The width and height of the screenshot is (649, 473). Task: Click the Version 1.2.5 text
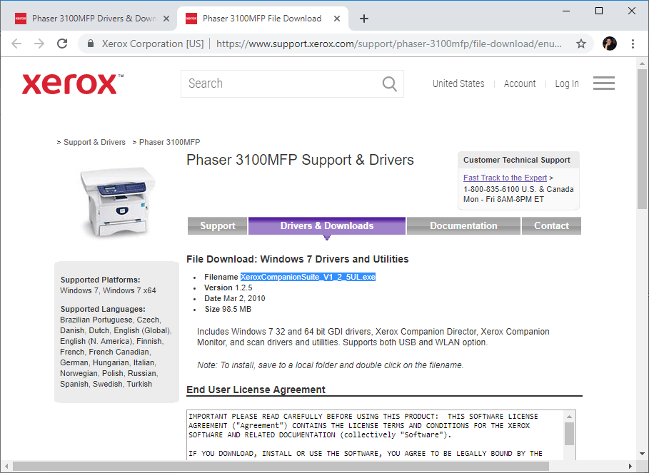point(228,288)
